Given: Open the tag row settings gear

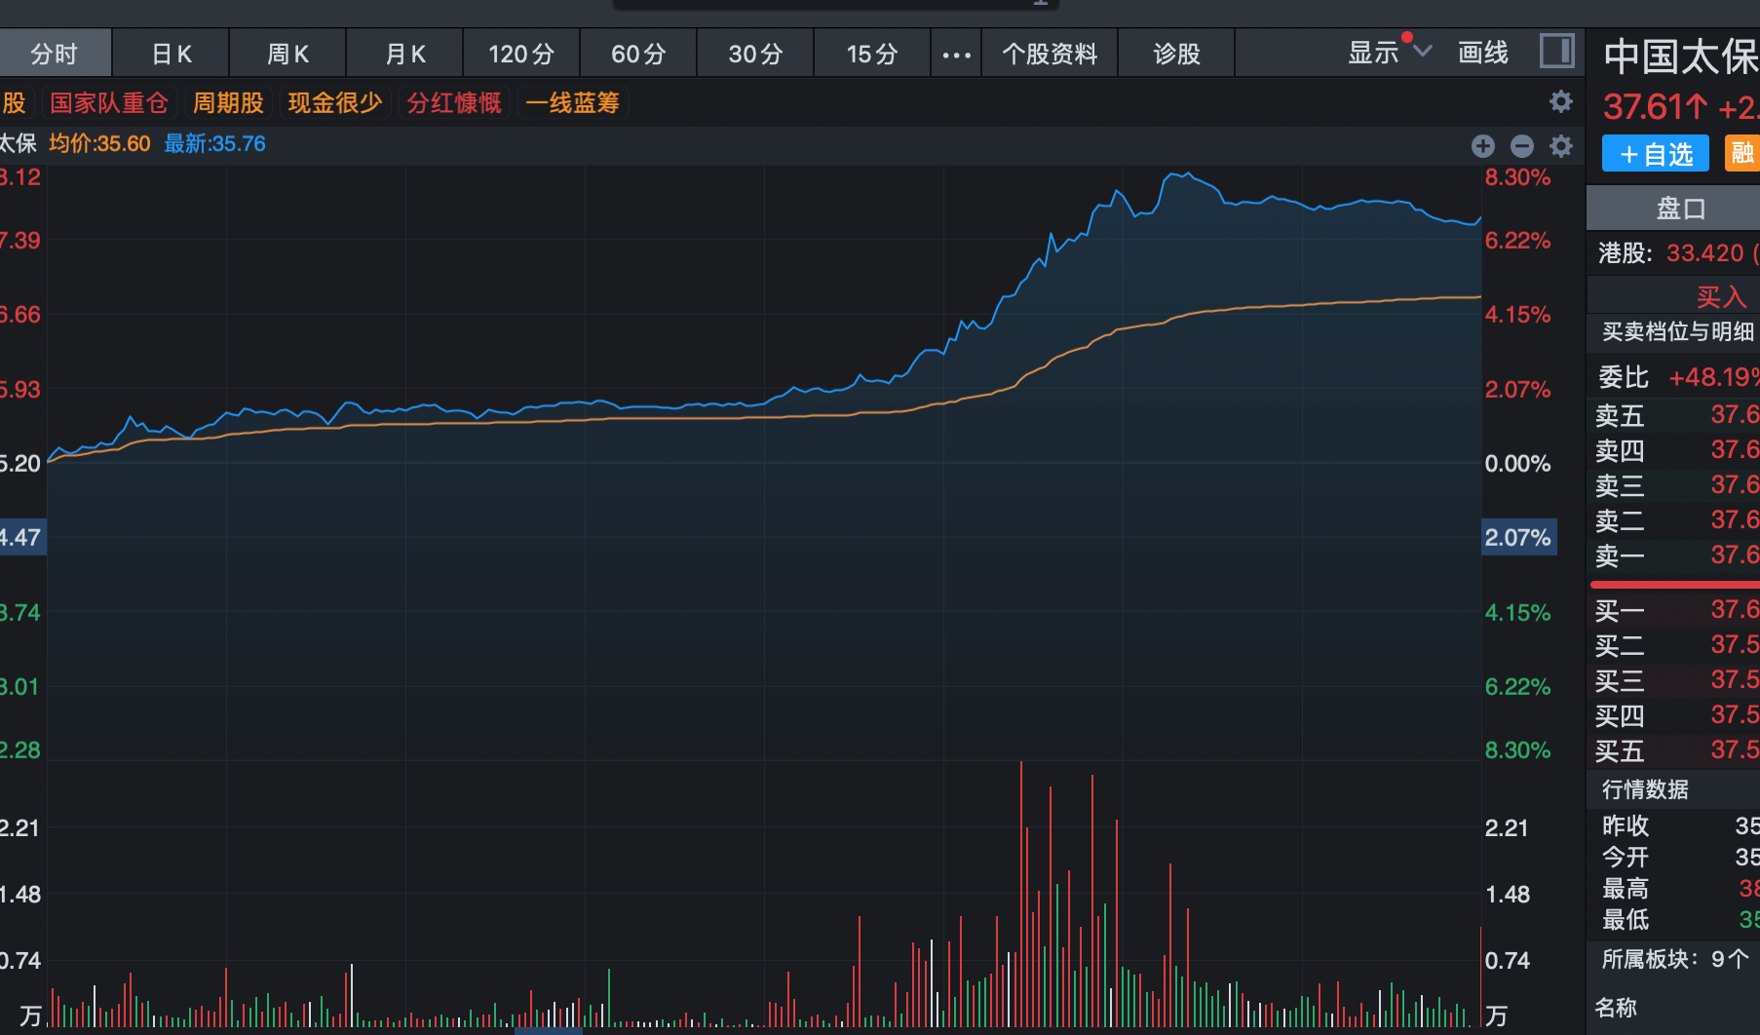Looking at the screenshot, I should (1561, 101).
